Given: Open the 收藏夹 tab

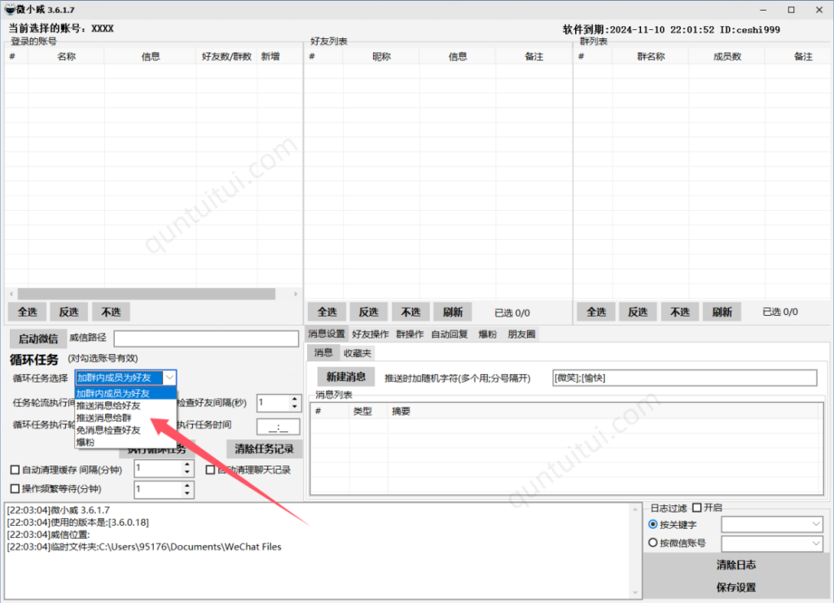Looking at the screenshot, I should coord(357,352).
